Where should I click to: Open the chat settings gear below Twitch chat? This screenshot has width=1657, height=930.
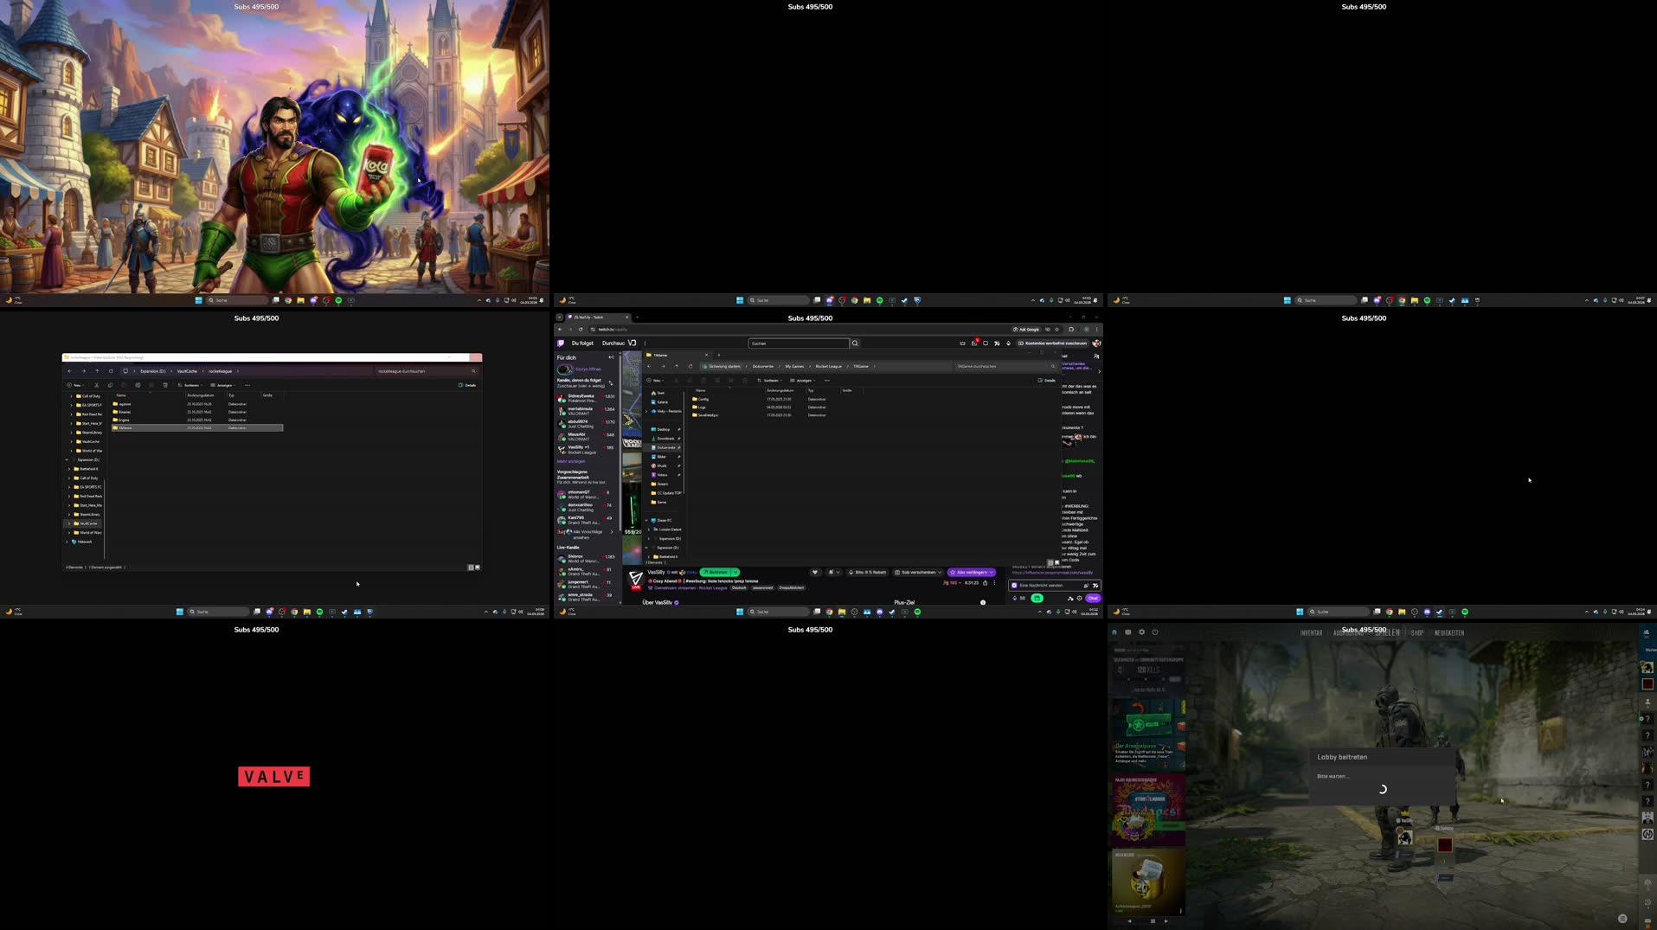1079,598
